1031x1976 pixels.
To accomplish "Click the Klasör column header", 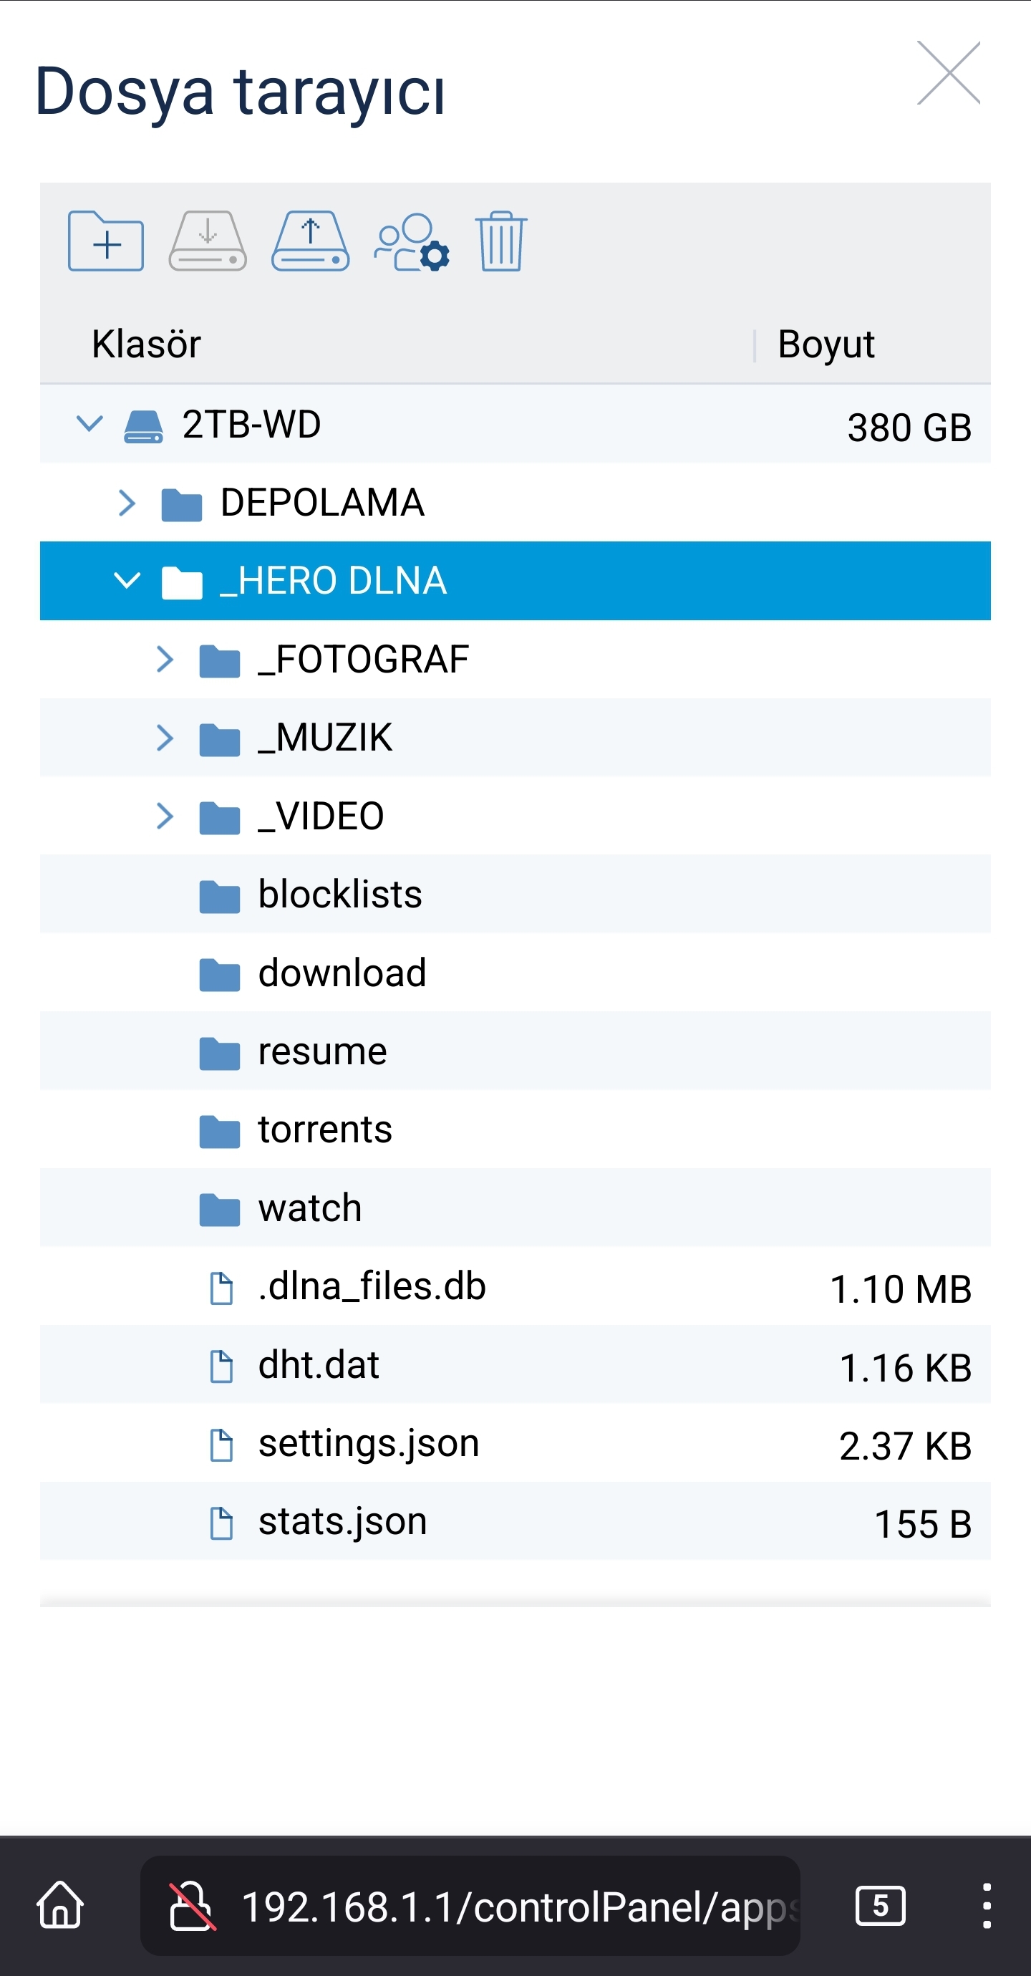I will (147, 344).
